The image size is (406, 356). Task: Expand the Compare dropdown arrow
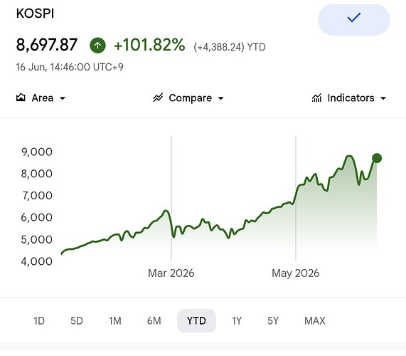point(220,98)
